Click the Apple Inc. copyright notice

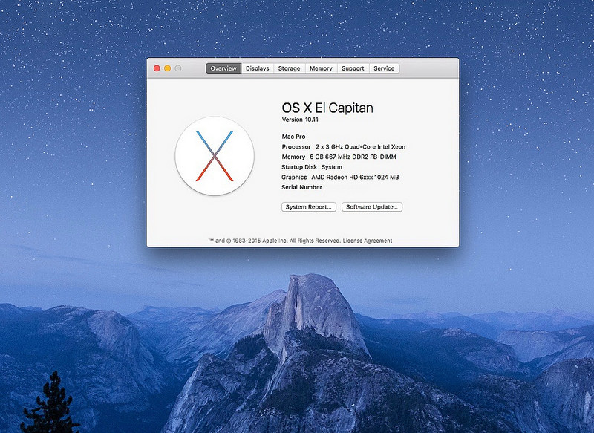pos(275,241)
